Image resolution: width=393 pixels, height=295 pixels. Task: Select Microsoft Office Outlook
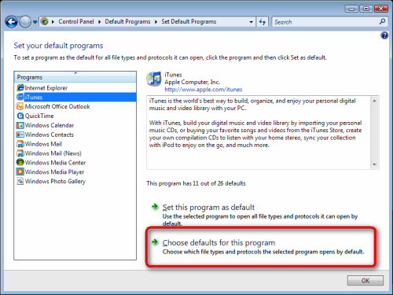click(57, 106)
